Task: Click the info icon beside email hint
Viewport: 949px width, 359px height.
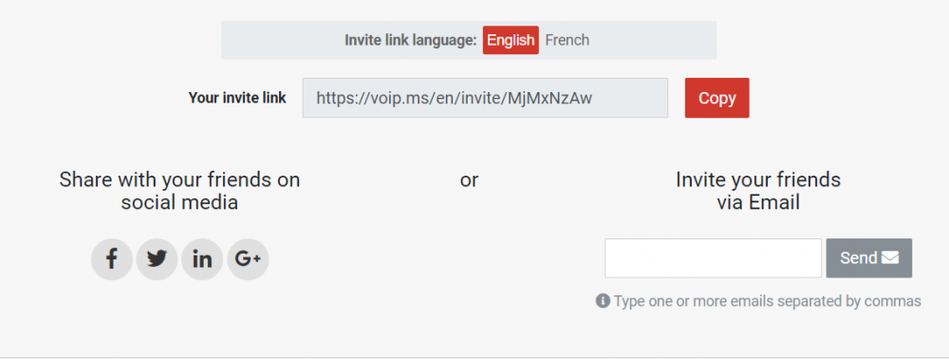Action: tap(603, 301)
